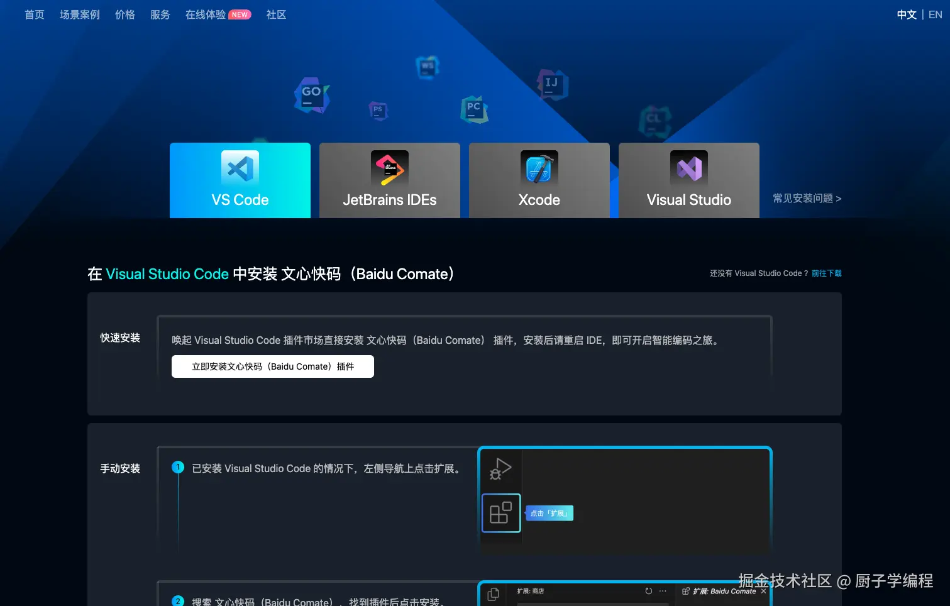Click the refresh icon in the 扩展:商店 panel
This screenshot has height=606, width=950.
click(x=648, y=591)
